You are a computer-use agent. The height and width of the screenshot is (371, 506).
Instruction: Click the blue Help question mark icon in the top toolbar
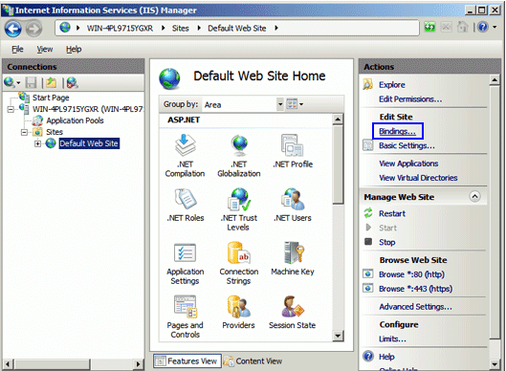pos(483,27)
